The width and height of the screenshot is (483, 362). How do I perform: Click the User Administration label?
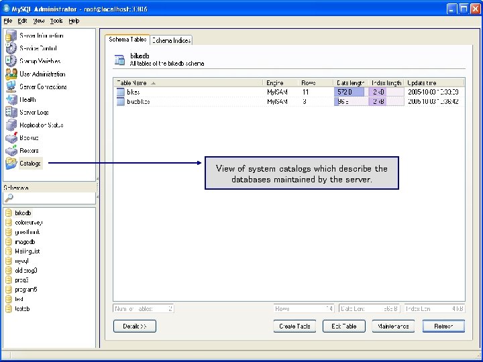42,74
